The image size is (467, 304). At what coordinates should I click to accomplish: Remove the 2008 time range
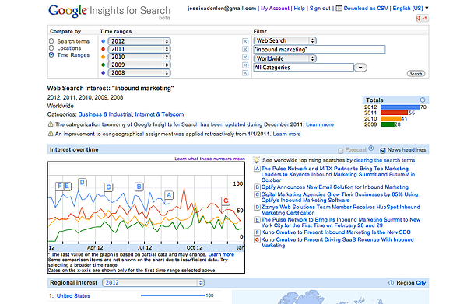(x=245, y=73)
